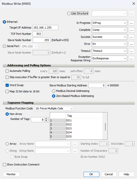Viewport: 137px width, 179px height.
Task: Click the Slave Modbus Starting Address field
Action: 97,85
